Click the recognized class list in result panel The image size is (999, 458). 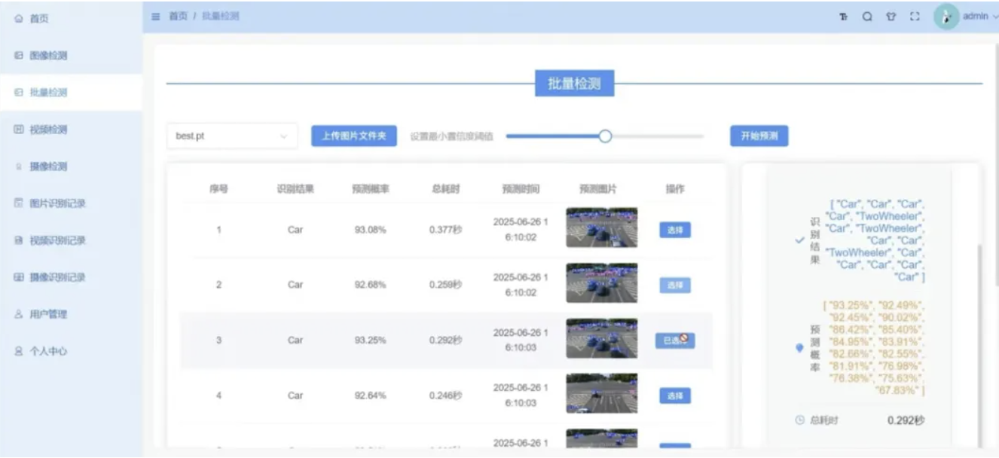pos(875,240)
